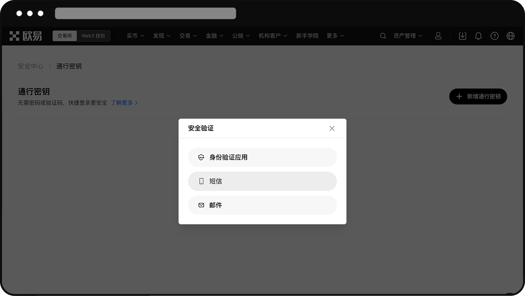Open the 金融 dropdown menu
Screen dimensions: 525x296
click(x=214, y=36)
